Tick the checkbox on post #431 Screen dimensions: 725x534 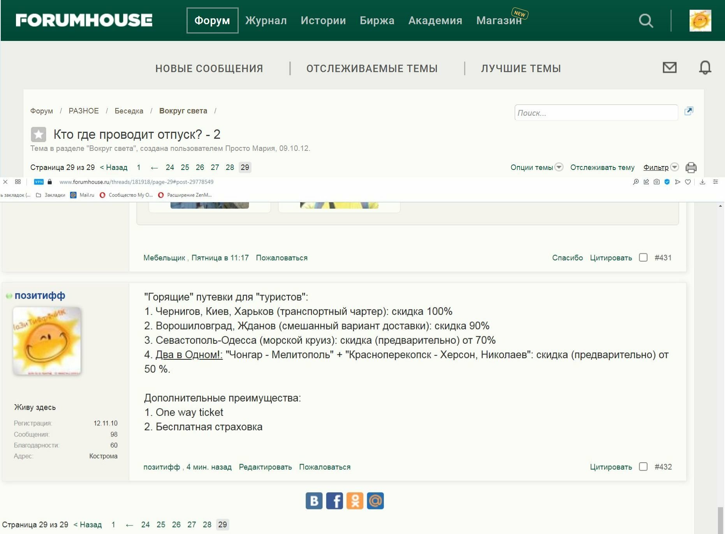pos(643,258)
